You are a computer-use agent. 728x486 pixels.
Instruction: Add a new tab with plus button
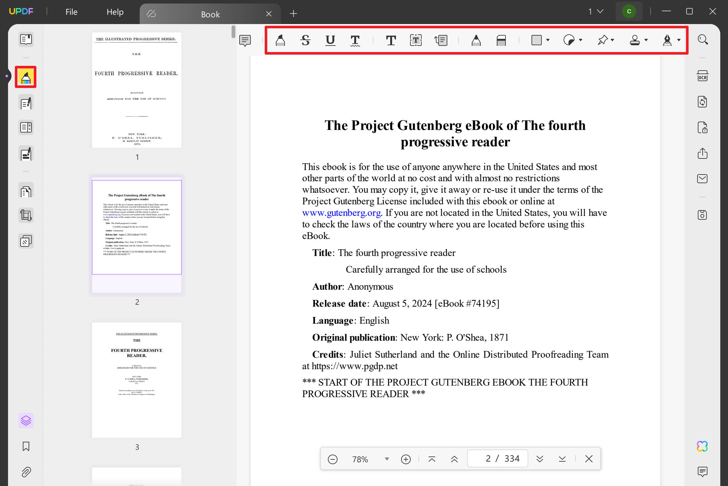pos(293,13)
